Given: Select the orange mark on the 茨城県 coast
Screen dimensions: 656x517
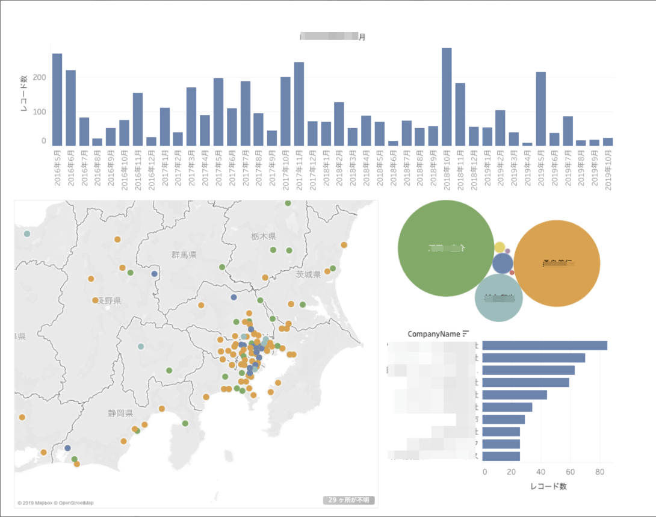Looking at the screenshot, I should tap(344, 245).
